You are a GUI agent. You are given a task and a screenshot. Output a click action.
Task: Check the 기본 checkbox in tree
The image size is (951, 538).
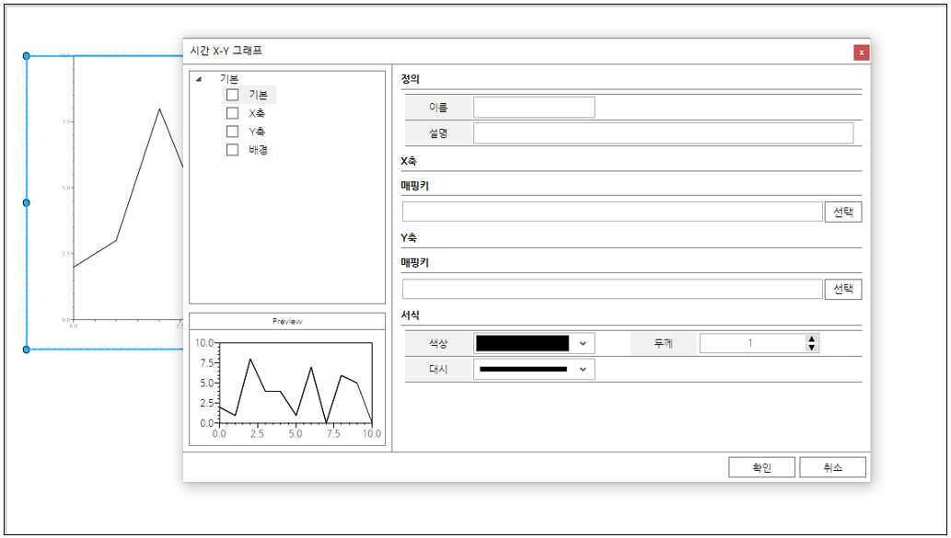coord(232,95)
